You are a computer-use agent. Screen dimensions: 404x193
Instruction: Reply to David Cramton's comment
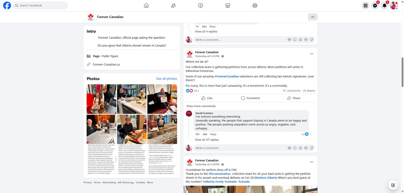tap(213, 134)
